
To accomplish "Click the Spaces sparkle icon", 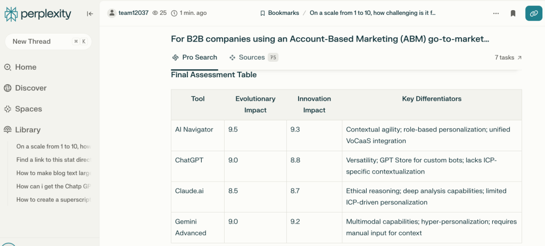I will (7, 109).
